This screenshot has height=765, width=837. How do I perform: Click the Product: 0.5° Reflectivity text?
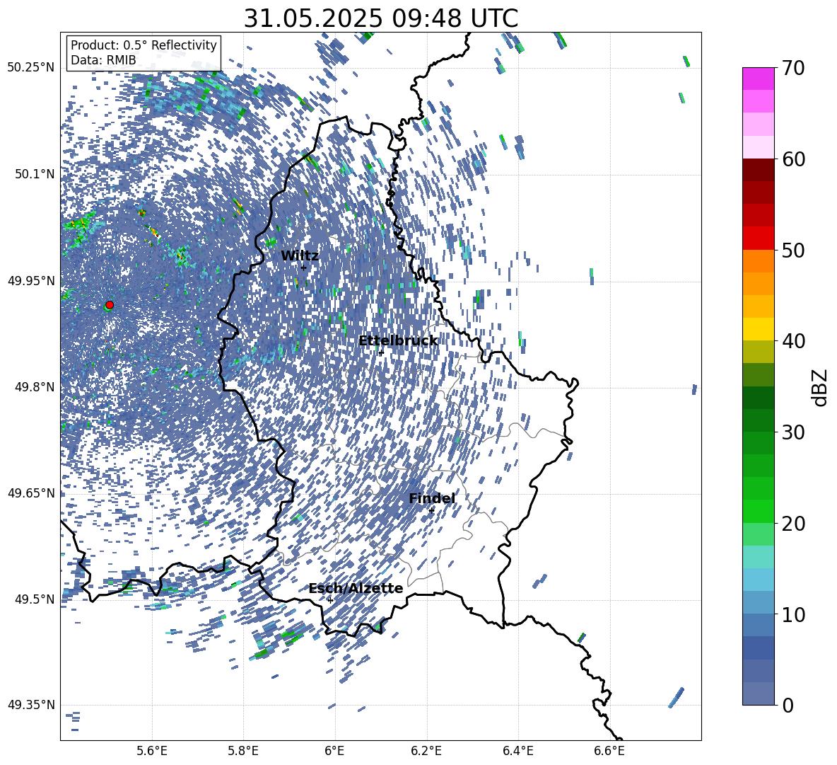[144, 45]
